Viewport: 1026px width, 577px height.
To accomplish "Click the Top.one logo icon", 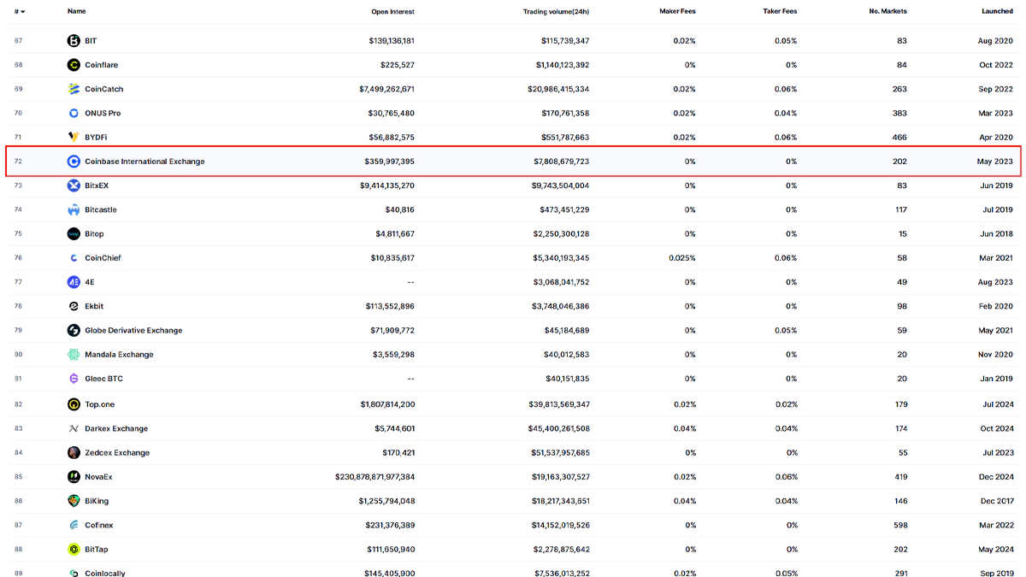I will click(74, 404).
